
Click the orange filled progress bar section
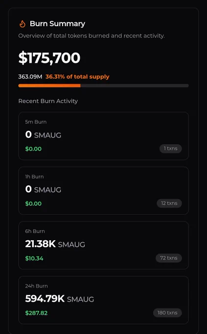[x=49, y=85]
